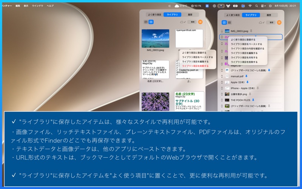
Task: Click the iCloud sync icon in the right panel
Action: pyautogui.click(x=262, y=23)
